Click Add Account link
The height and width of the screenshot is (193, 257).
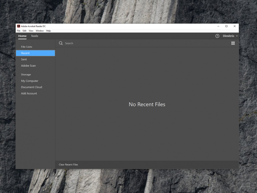click(x=29, y=93)
